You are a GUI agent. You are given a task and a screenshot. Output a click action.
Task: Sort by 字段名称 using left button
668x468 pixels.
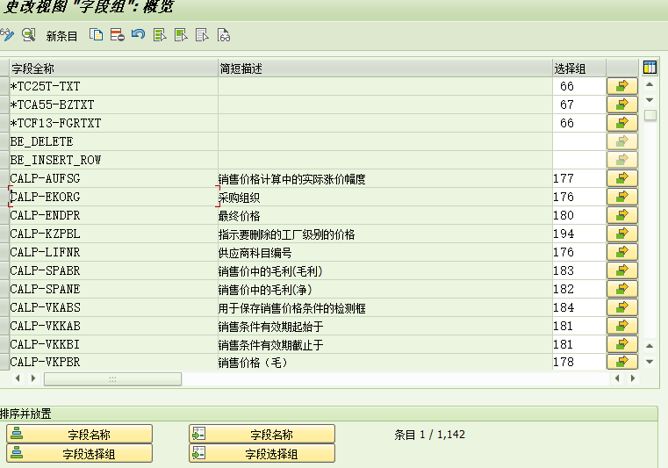click(80, 434)
